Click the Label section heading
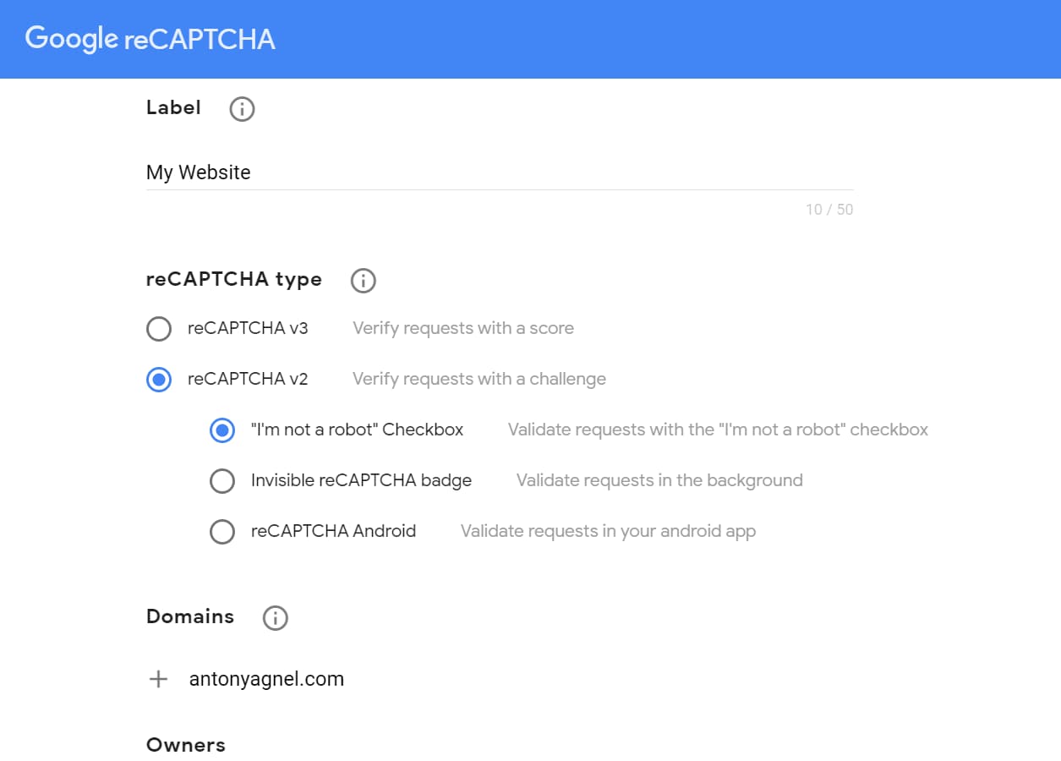 [173, 107]
